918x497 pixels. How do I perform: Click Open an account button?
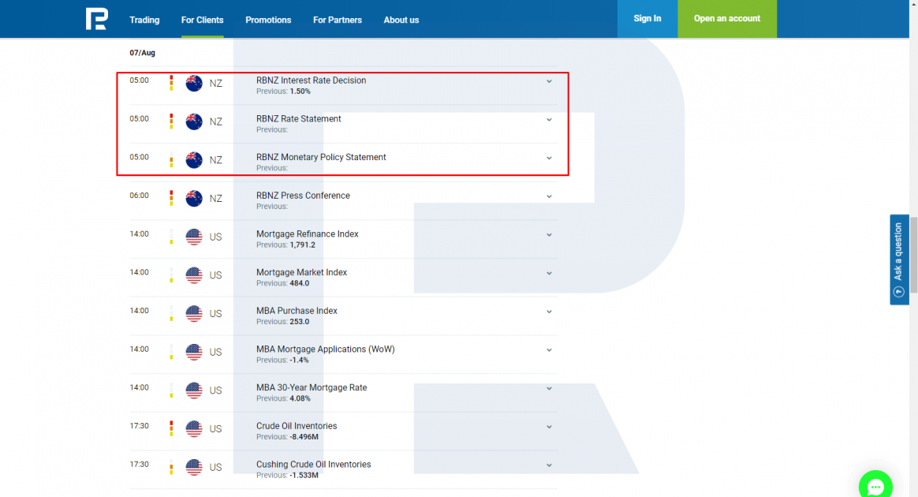(x=727, y=19)
